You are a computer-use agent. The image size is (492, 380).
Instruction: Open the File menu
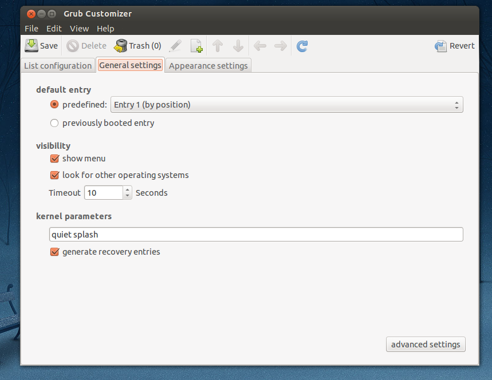(x=32, y=29)
